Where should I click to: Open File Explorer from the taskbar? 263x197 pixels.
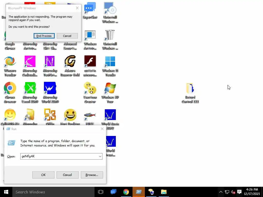click(x=164, y=192)
